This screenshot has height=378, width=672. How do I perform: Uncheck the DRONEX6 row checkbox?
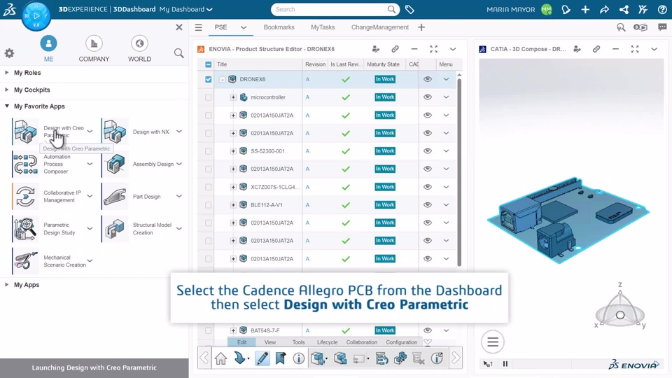209,79
